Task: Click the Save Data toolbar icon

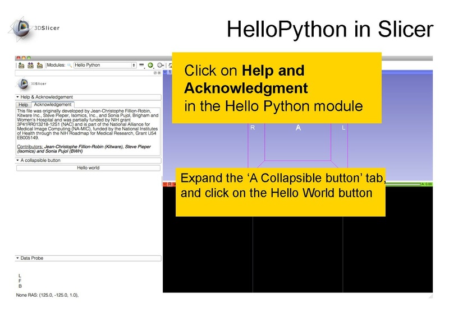Action: click(x=39, y=66)
